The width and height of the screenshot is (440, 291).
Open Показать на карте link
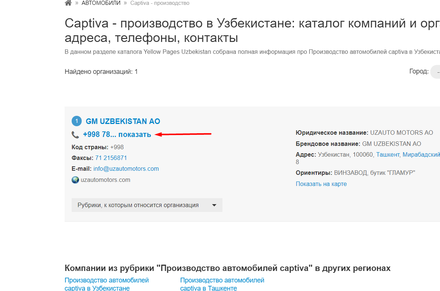click(321, 184)
